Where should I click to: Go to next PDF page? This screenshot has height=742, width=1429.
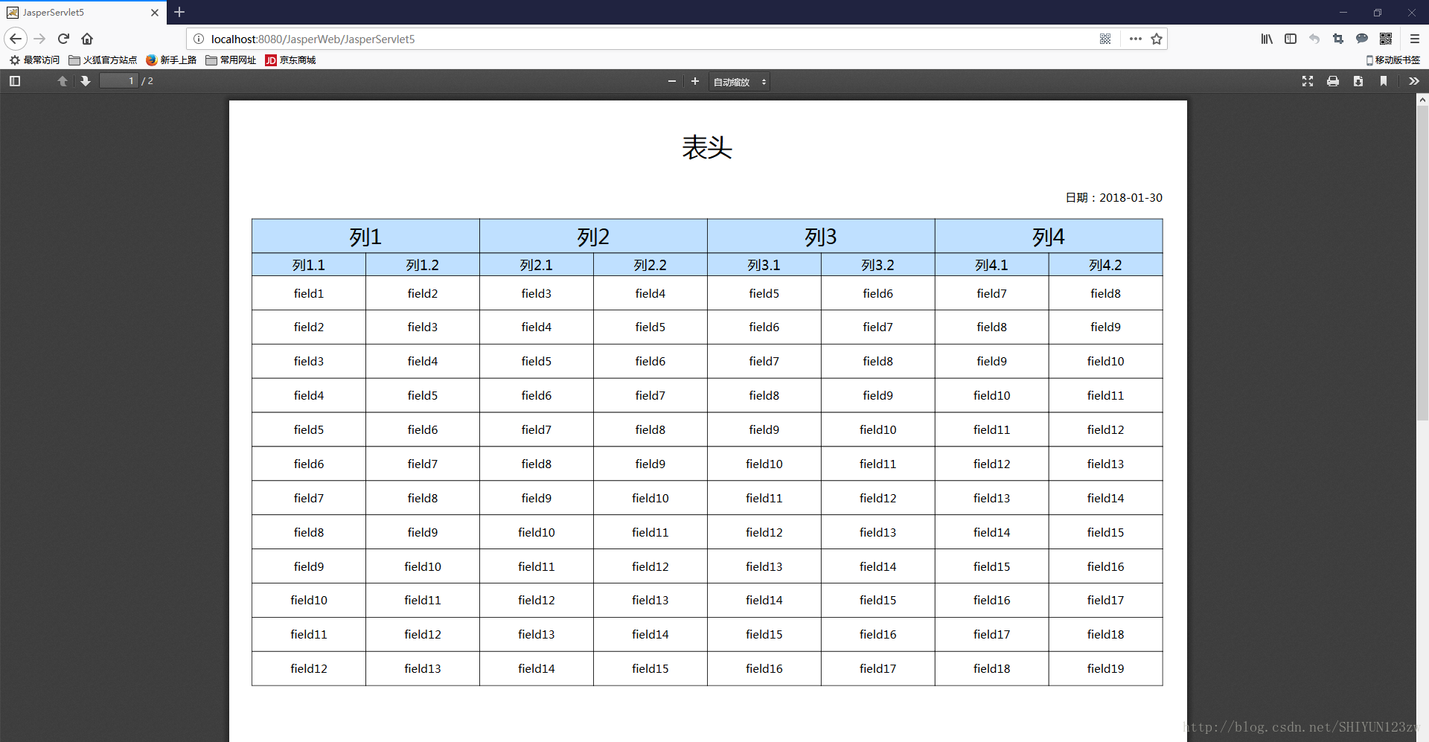pos(86,81)
